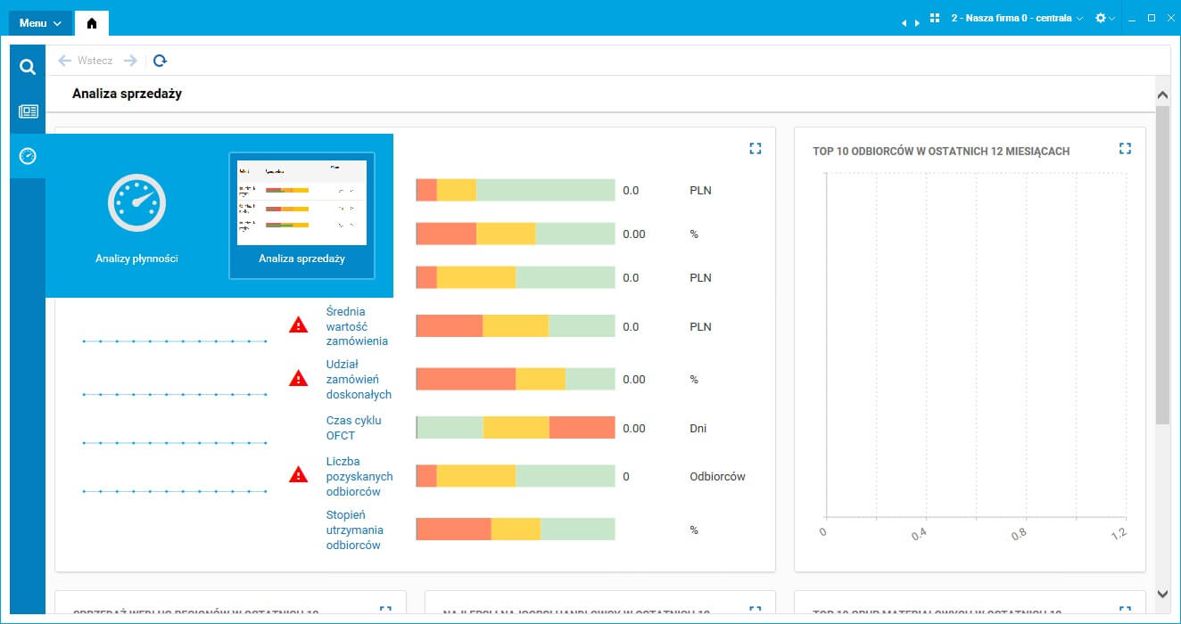Select previous window arrow in title bar
1181x624 pixels.
pyautogui.click(x=904, y=23)
